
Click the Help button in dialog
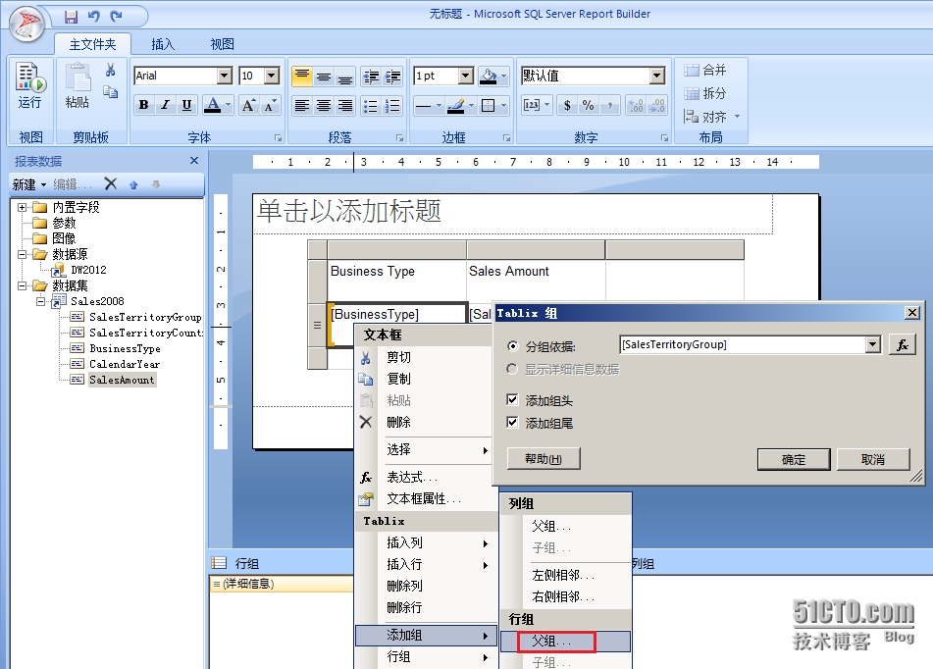click(x=544, y=459)
